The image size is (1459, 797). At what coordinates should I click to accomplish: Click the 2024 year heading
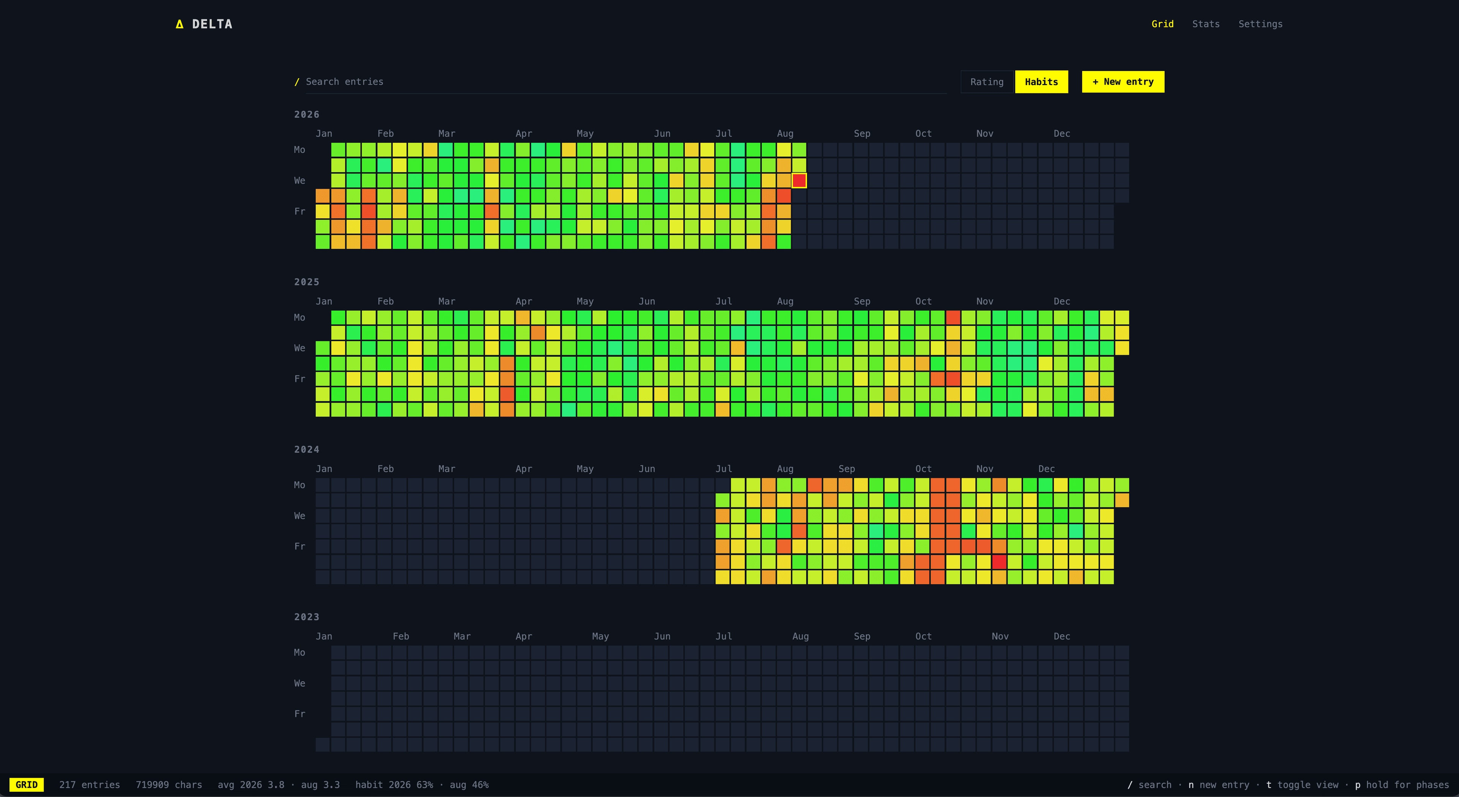pos(306,449)
